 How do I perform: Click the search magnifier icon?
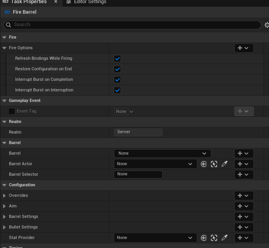pos(9,25)
